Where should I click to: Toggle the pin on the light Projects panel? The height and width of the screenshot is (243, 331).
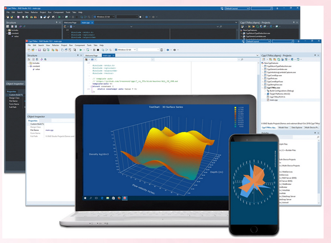pos(315,55)
